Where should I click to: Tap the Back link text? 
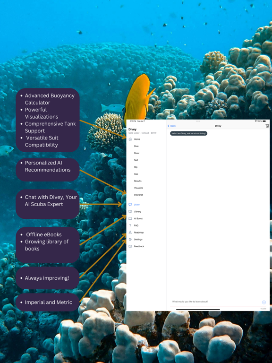pyautogui.click(x=173, y=126)
